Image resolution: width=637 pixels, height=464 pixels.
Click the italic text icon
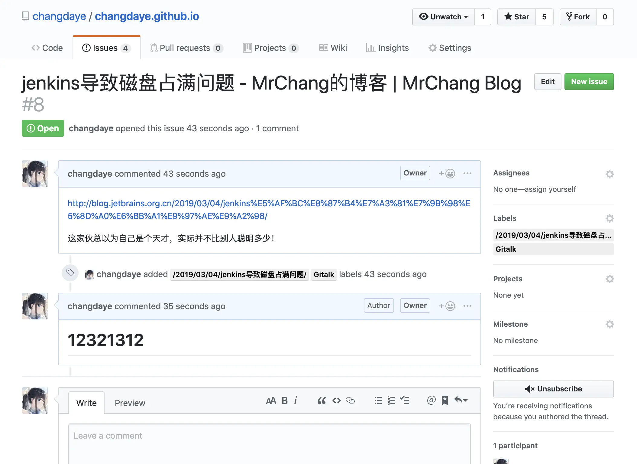[296, 400]
